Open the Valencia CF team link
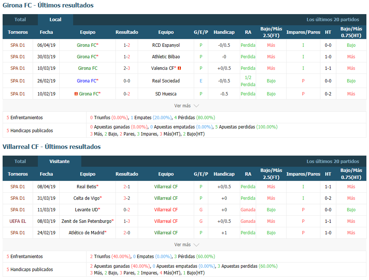 [163, 68]
